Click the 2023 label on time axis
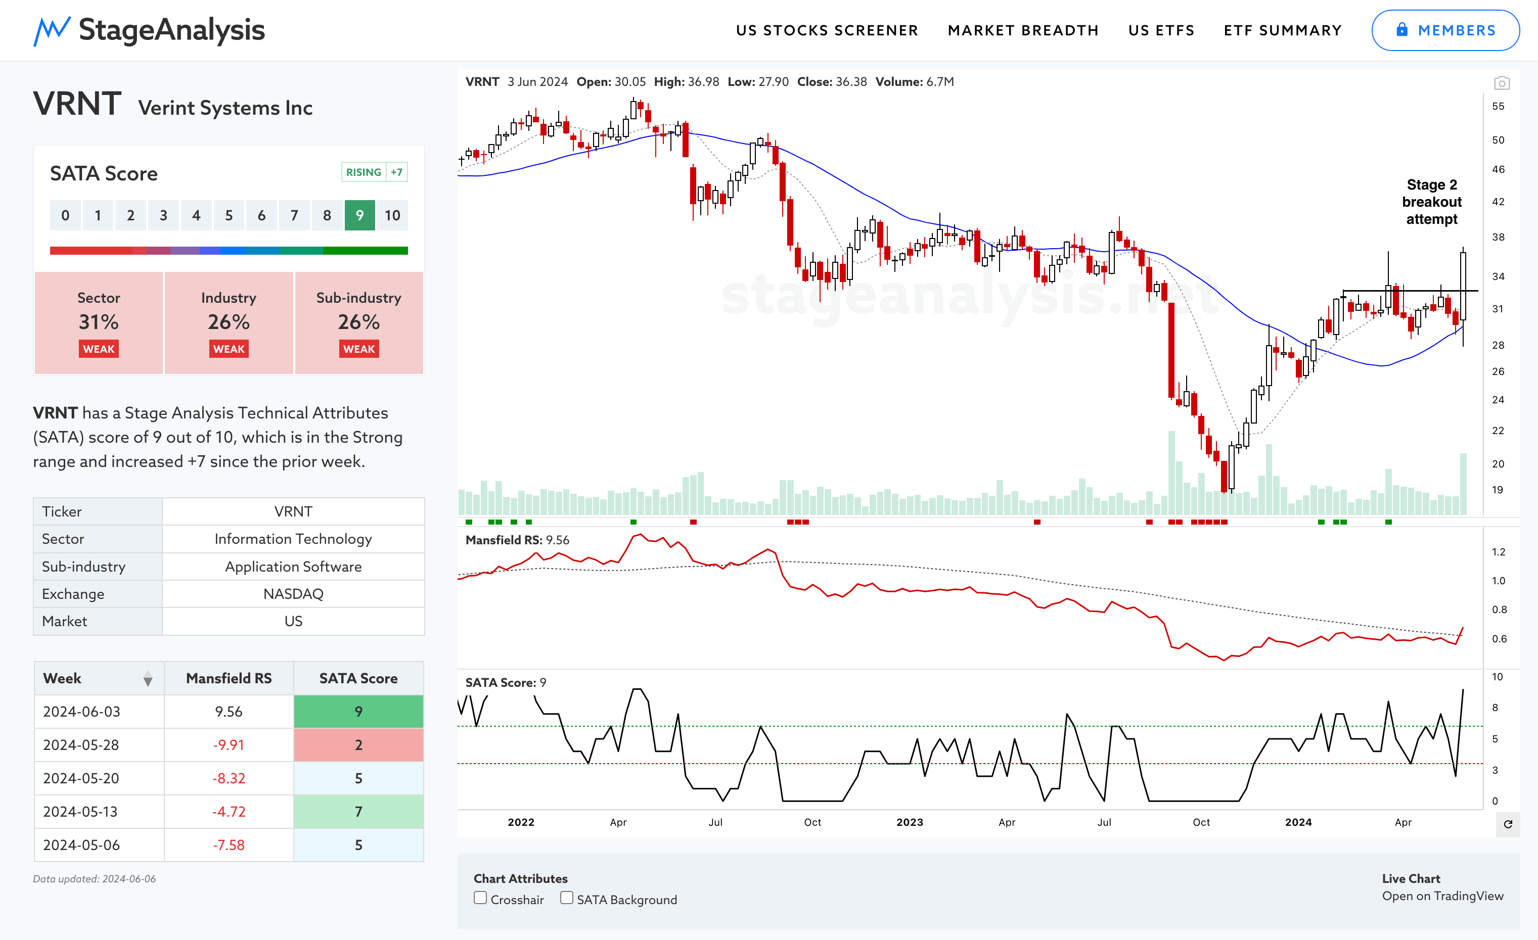This screenshot has width=1538, height=940. point(910,822)
